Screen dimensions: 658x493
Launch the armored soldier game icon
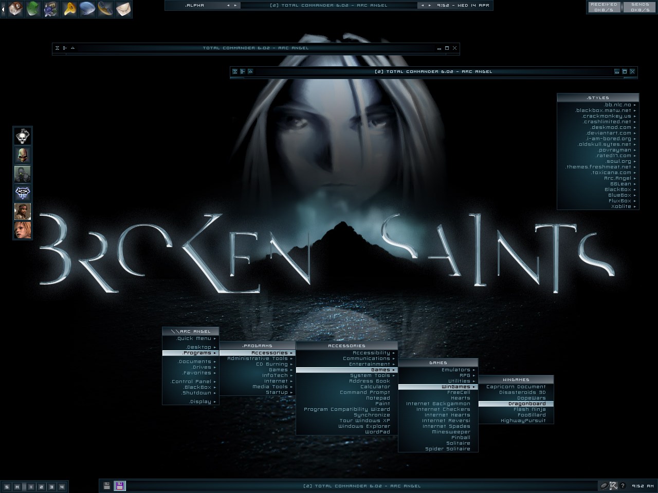(23, 174)
